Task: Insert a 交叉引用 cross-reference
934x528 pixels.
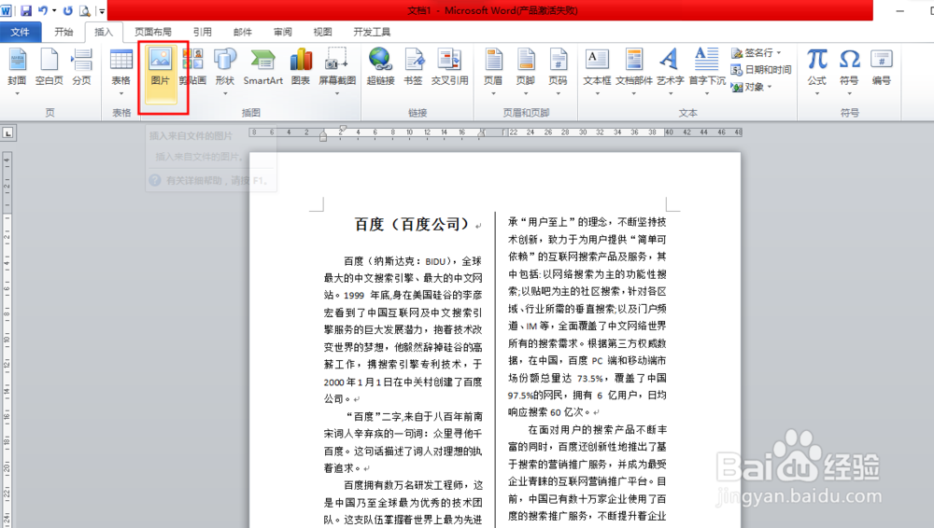Action: click(450, 66)
